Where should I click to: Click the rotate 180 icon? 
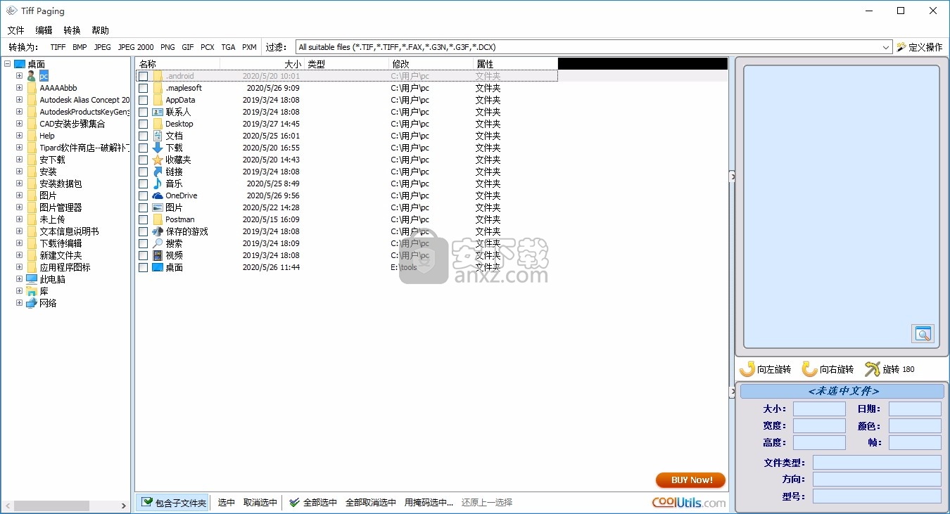[x=872, y=368]
